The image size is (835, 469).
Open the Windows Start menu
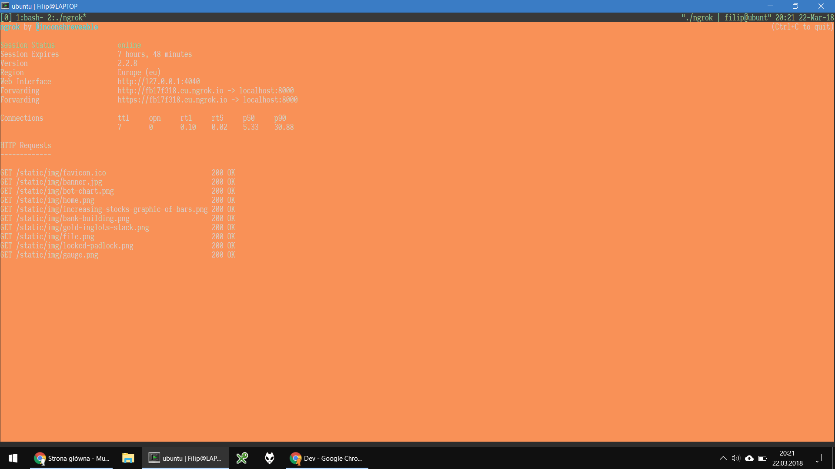coord(13,458)
